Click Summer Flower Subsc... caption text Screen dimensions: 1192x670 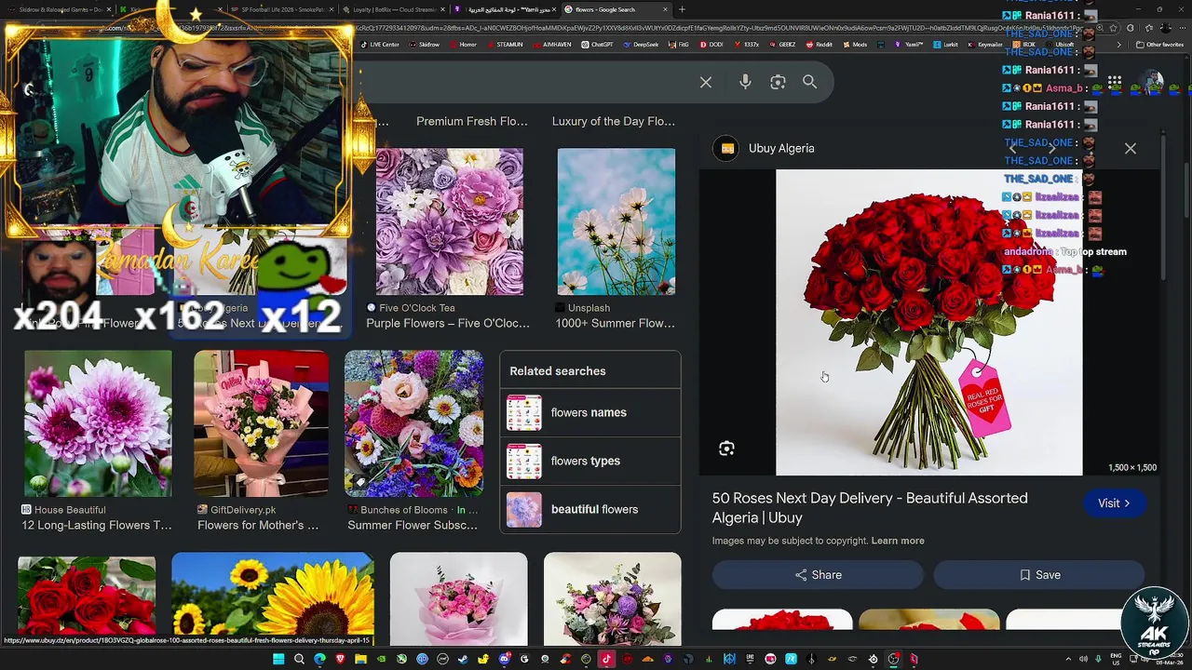click(x=413, y=526)
